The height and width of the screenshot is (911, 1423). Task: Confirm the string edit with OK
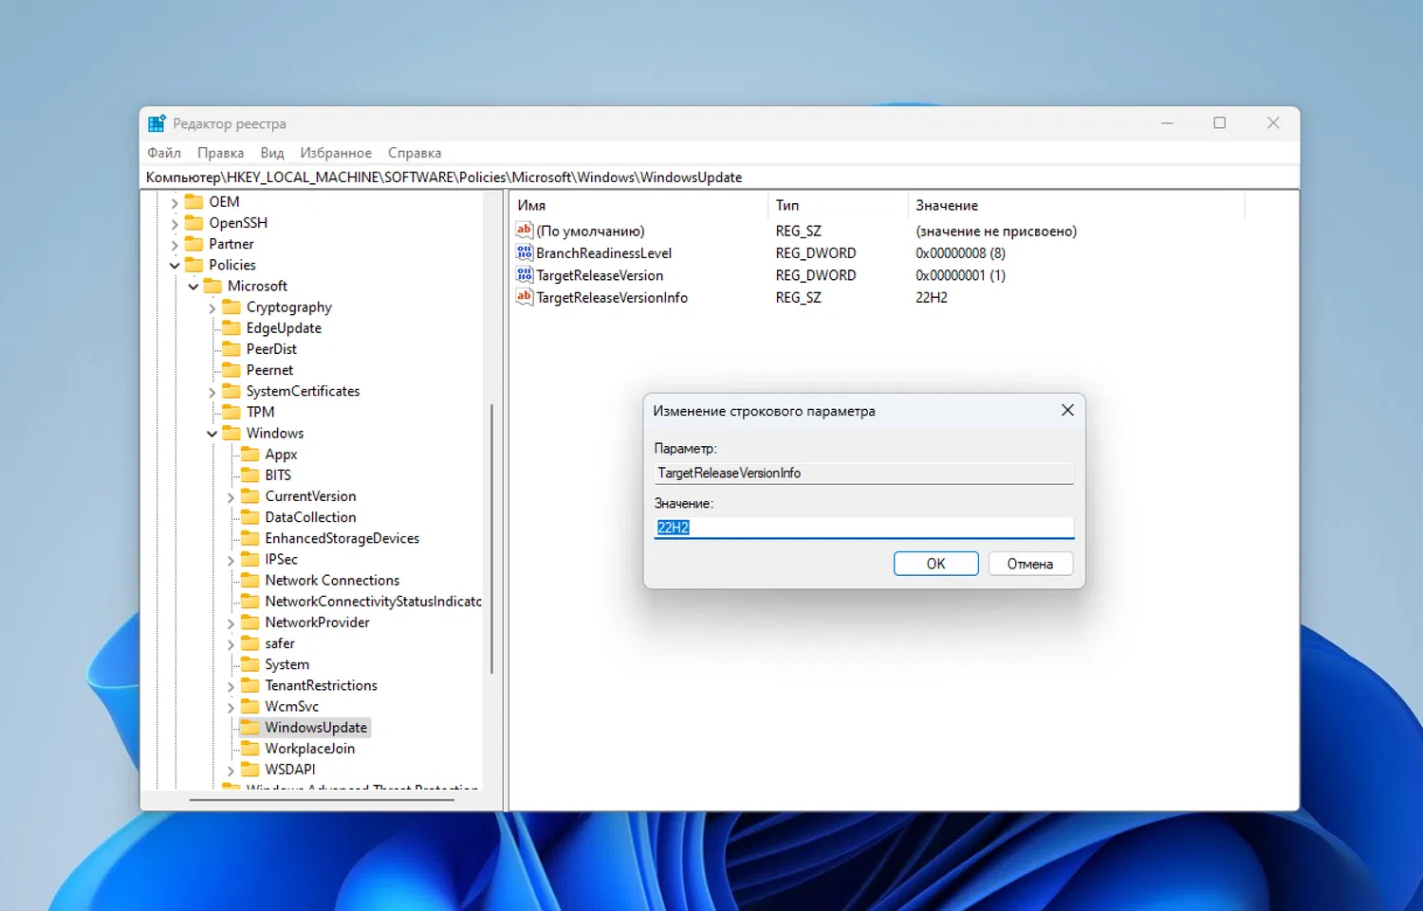coord(935,564)
